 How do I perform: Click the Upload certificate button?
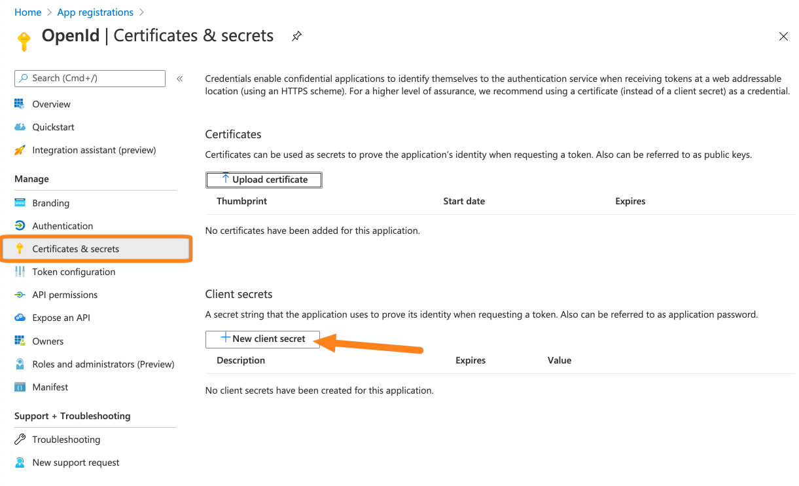(x=264, y=179)
